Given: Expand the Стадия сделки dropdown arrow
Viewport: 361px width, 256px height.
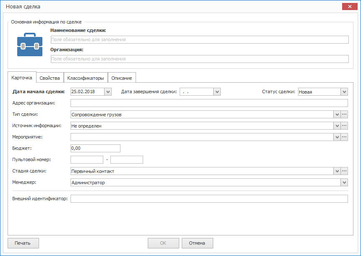Looking at the screenshot, I should pos(337,171).
